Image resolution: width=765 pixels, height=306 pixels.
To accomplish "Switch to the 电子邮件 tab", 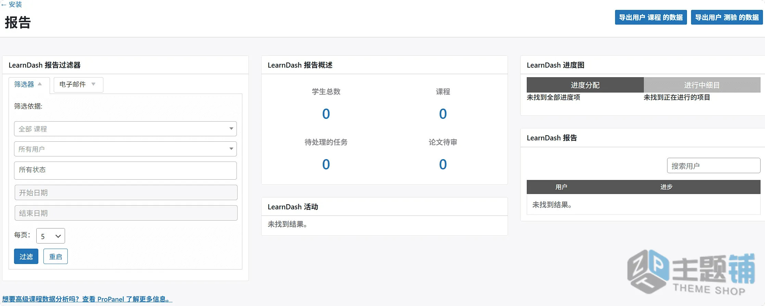I will click(x=78, y=85).
